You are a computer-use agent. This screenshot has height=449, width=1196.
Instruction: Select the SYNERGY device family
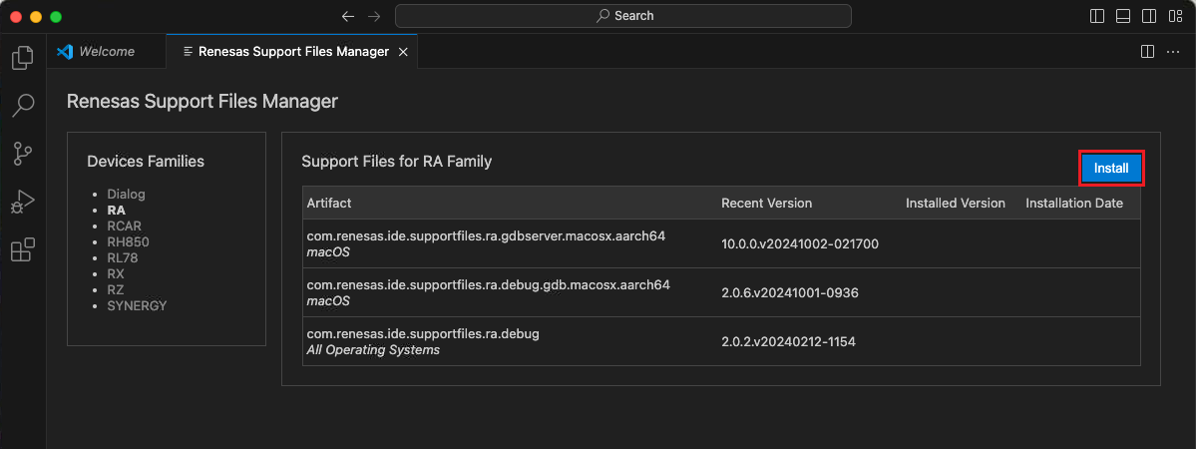coord(138,306)
